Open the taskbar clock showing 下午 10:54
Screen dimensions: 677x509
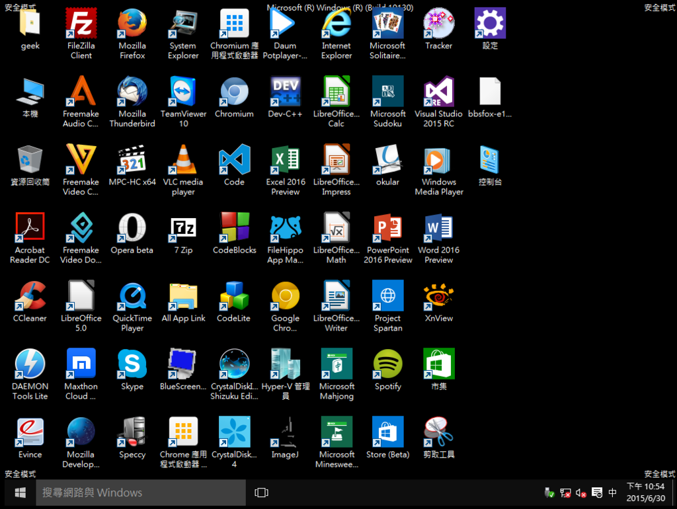coord(645,492)
